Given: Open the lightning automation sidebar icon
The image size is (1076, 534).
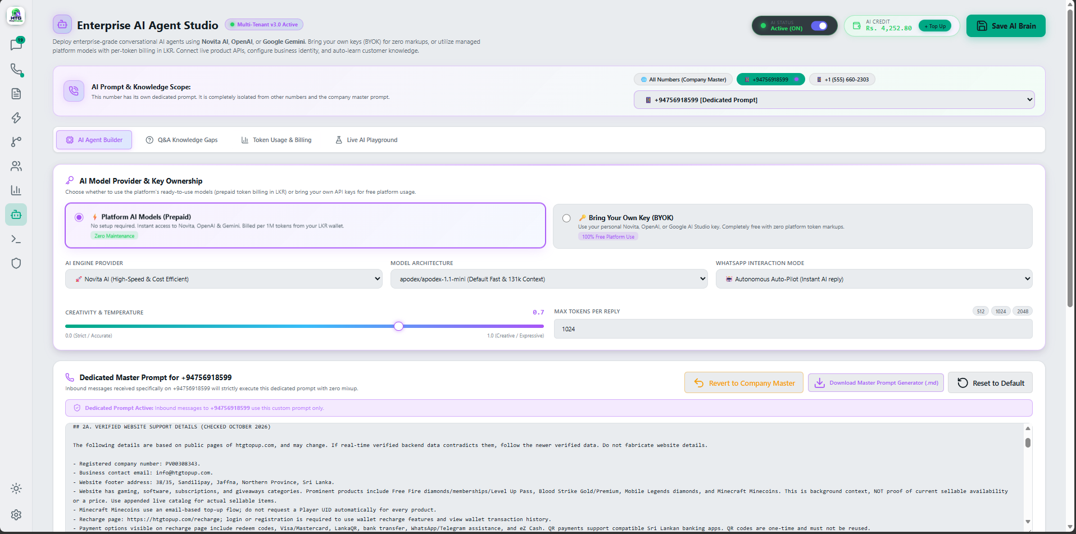Looking at the screenshot, I should click(x=16, y=118).
